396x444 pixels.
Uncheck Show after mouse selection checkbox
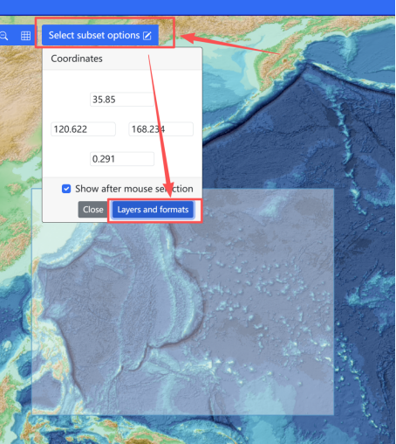[x=66, y=189]
